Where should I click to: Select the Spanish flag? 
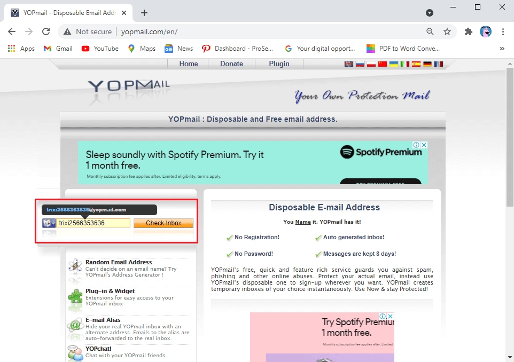(x=416, y=64)
